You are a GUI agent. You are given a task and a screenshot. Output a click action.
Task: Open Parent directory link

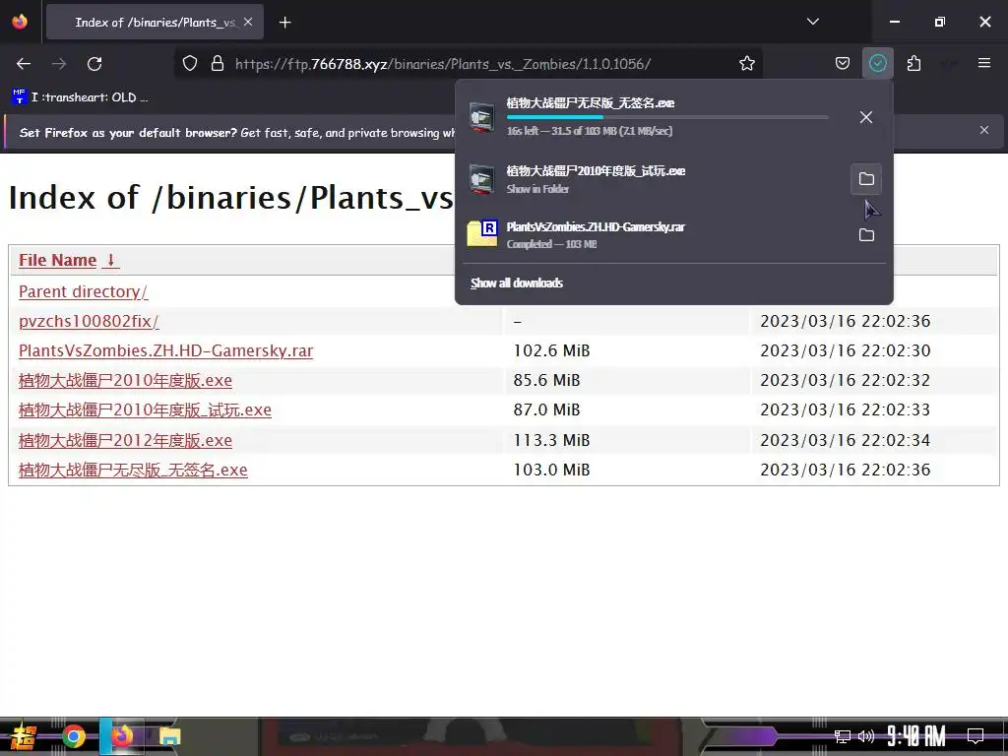point(83,291)
